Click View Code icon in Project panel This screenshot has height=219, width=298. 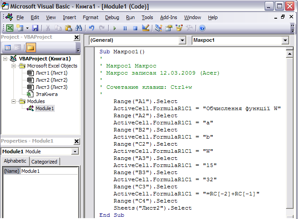pyautogui.click(x=8, y=48)
